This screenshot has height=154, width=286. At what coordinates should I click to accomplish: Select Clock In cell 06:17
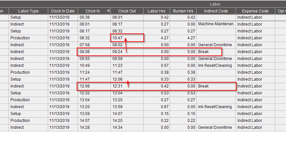(x=94, y=31)
